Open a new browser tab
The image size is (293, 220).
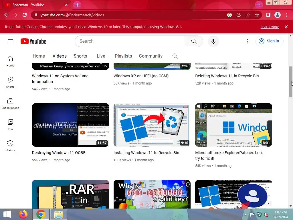[77, 5]
